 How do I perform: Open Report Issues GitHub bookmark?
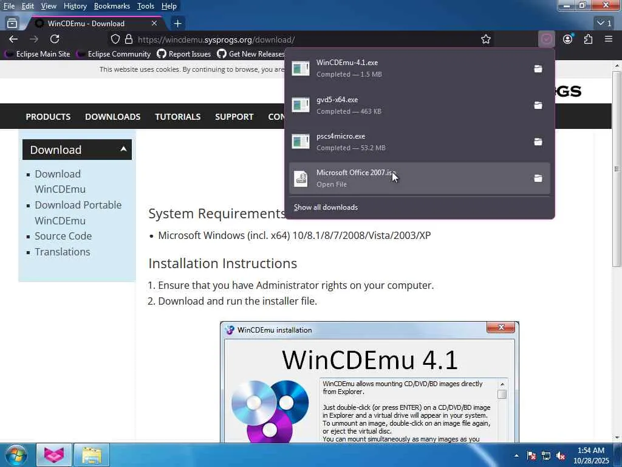pos(184,54)
